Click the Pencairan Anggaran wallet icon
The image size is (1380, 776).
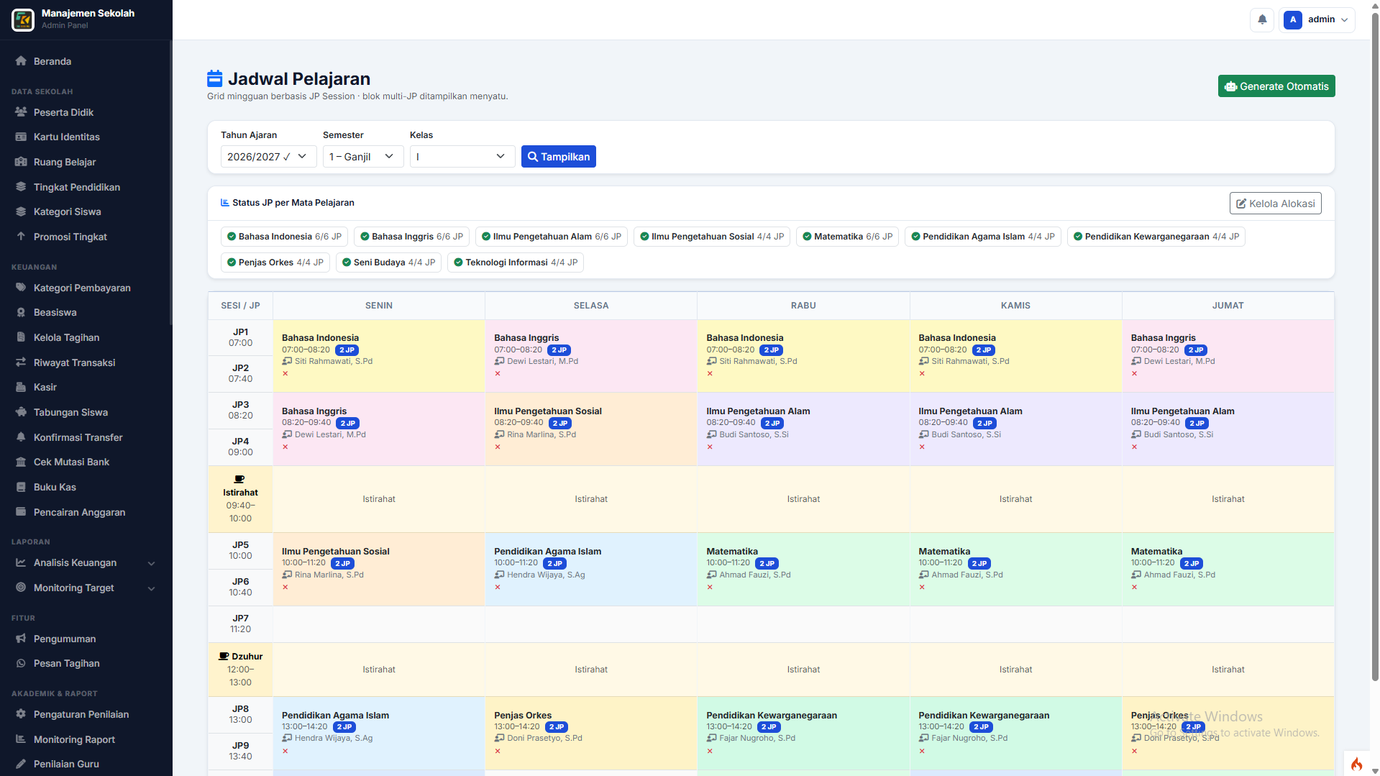tap(21, 512)
